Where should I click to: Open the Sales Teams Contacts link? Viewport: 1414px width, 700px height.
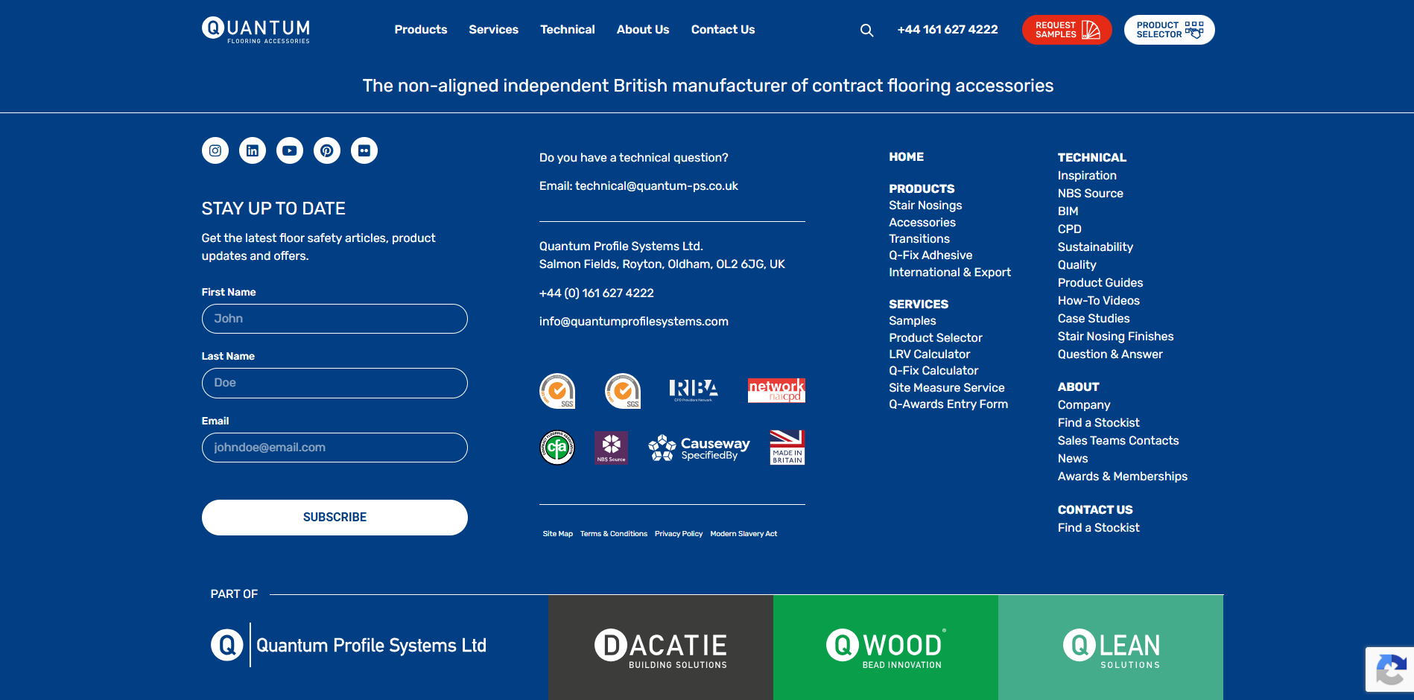1118,441
